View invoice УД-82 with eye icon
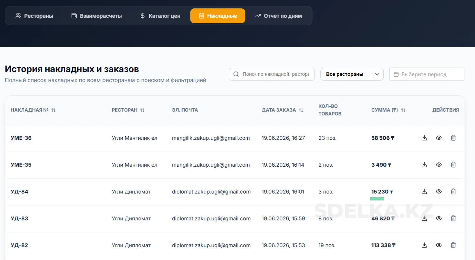This screenshot has height=260, width=475. point(439,245)
